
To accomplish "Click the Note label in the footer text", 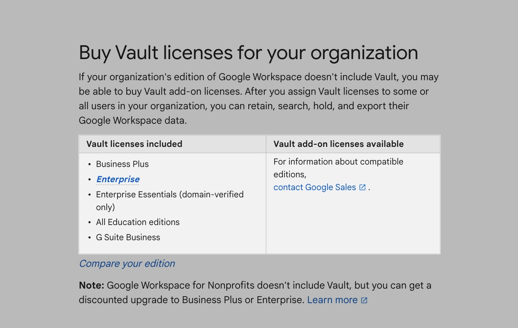I will click(x=90, y=285).
